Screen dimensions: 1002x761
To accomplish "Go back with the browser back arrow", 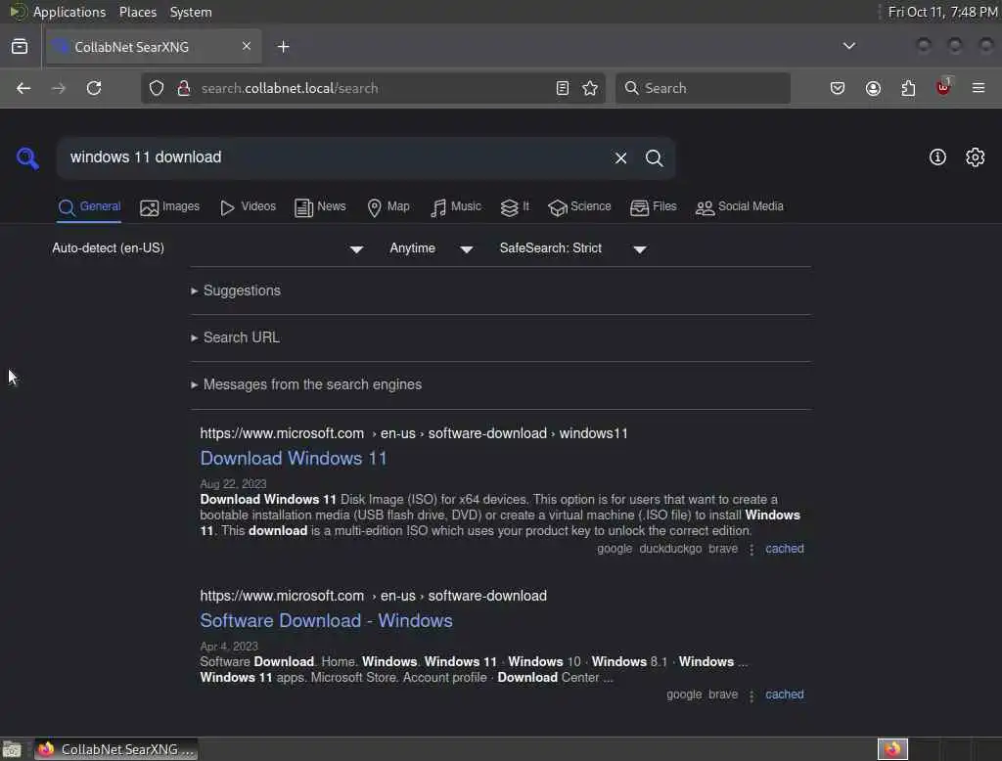I will pyautogui.click(x=23, y=88).
